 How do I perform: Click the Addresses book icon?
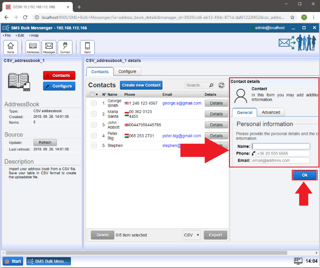(33, 47)
